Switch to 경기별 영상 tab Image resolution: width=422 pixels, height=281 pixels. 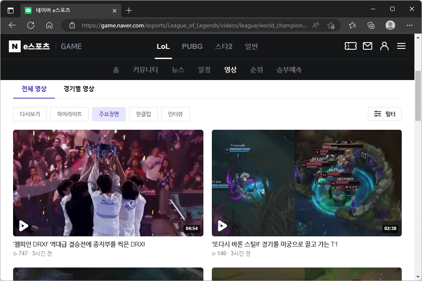pos(79,89)
